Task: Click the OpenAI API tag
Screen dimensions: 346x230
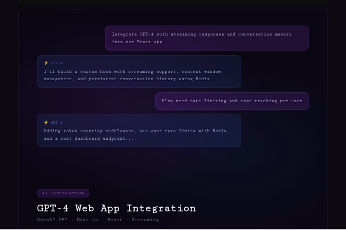Action: tap(52, 220)
